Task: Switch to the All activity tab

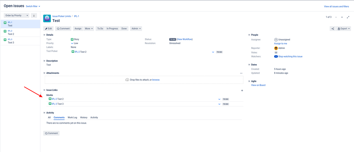Action: point(49,118)
